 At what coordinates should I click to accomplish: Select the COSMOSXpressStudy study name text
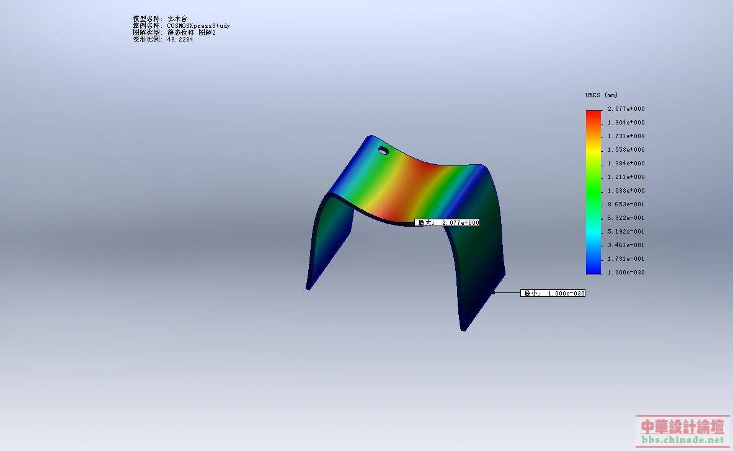click(198, 25)
